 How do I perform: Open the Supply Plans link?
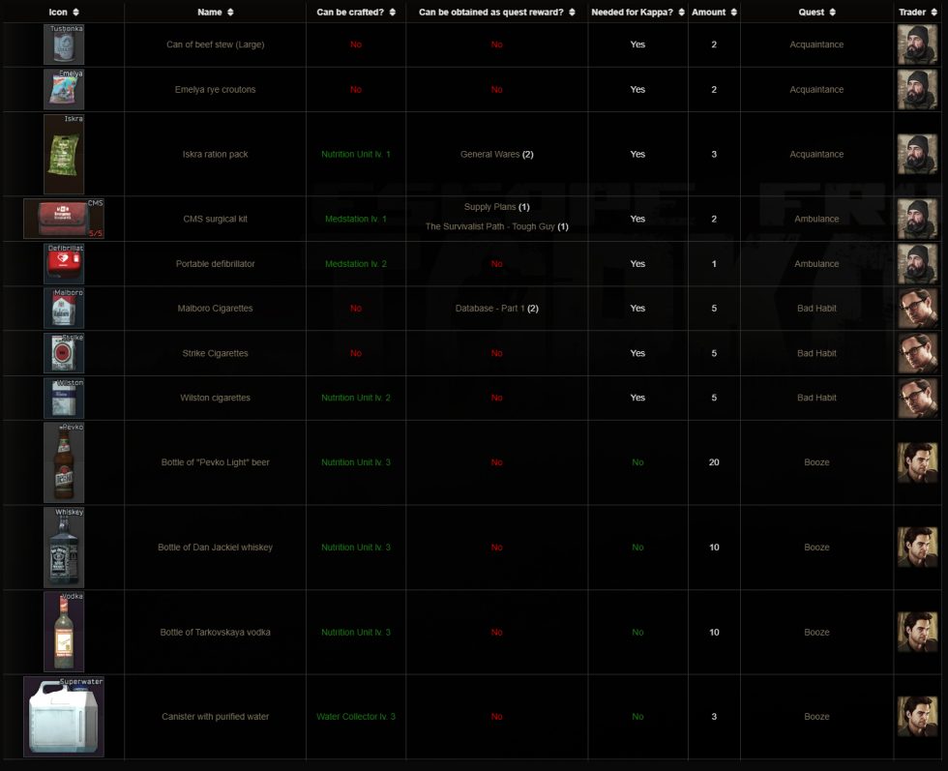489,206
